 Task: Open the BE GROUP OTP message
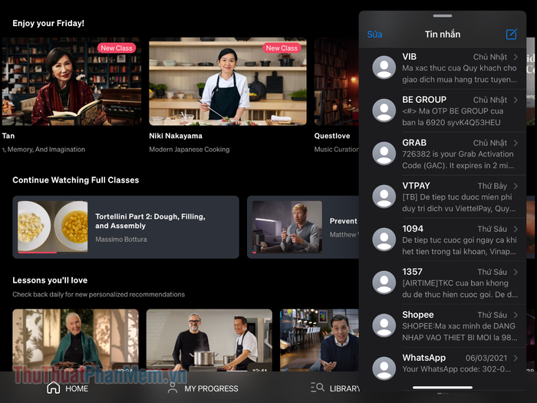click(x=443, y=111)
